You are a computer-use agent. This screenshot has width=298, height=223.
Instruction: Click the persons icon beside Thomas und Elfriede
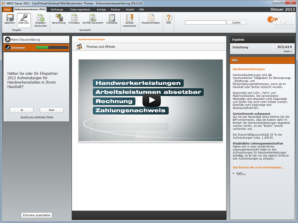(79, 47)
